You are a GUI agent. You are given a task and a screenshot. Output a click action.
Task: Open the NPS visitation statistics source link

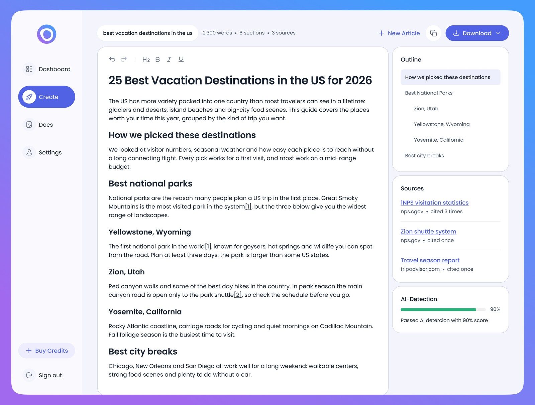(434, 202)
